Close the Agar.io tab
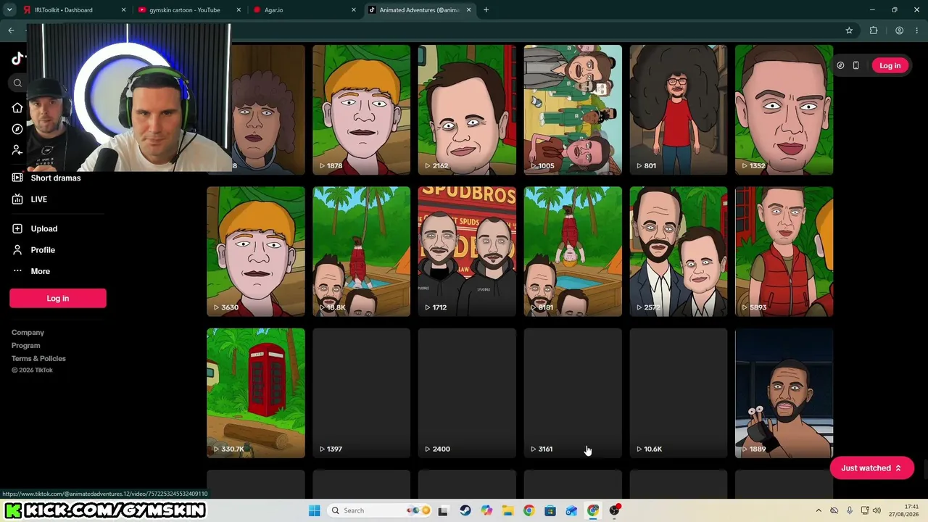 (354, 10)
